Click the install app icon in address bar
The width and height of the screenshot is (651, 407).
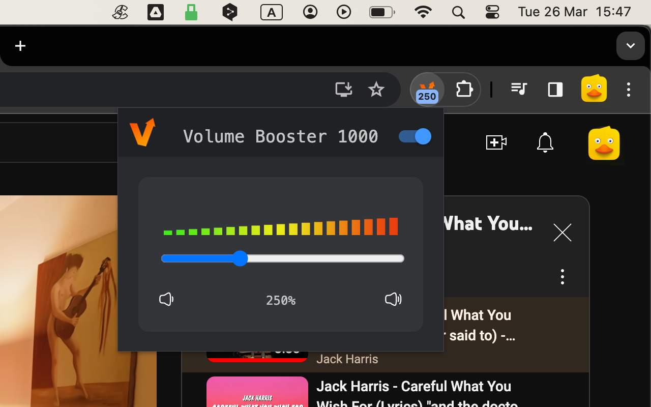tap(344, 90)
